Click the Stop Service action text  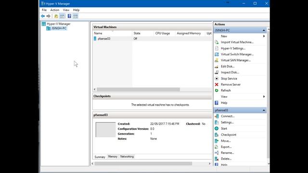229,78
